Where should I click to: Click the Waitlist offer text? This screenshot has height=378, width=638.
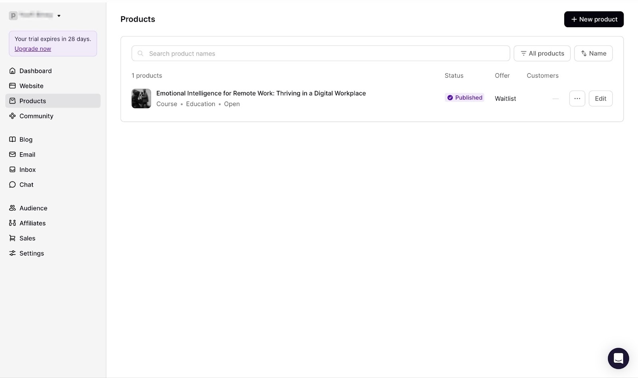click(x=505, y=98)
